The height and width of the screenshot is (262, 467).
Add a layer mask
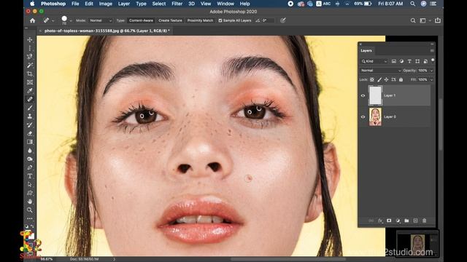click(389, 221)
